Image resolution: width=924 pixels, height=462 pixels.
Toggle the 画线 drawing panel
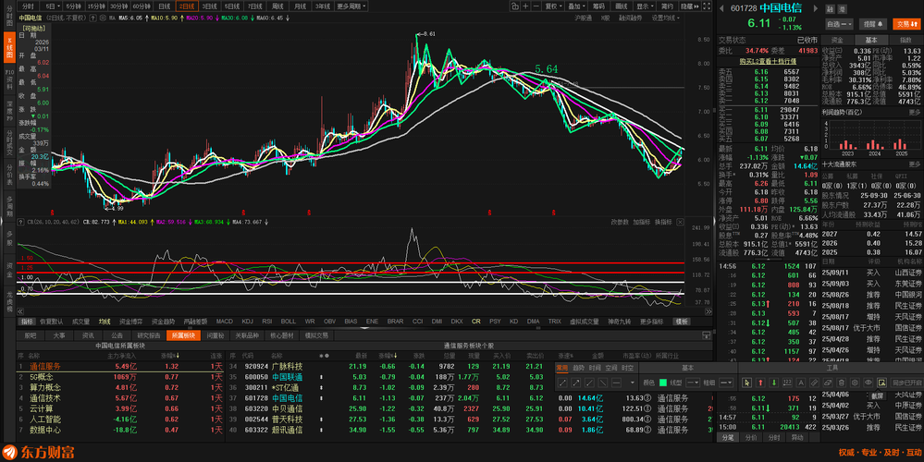point(622,6)
